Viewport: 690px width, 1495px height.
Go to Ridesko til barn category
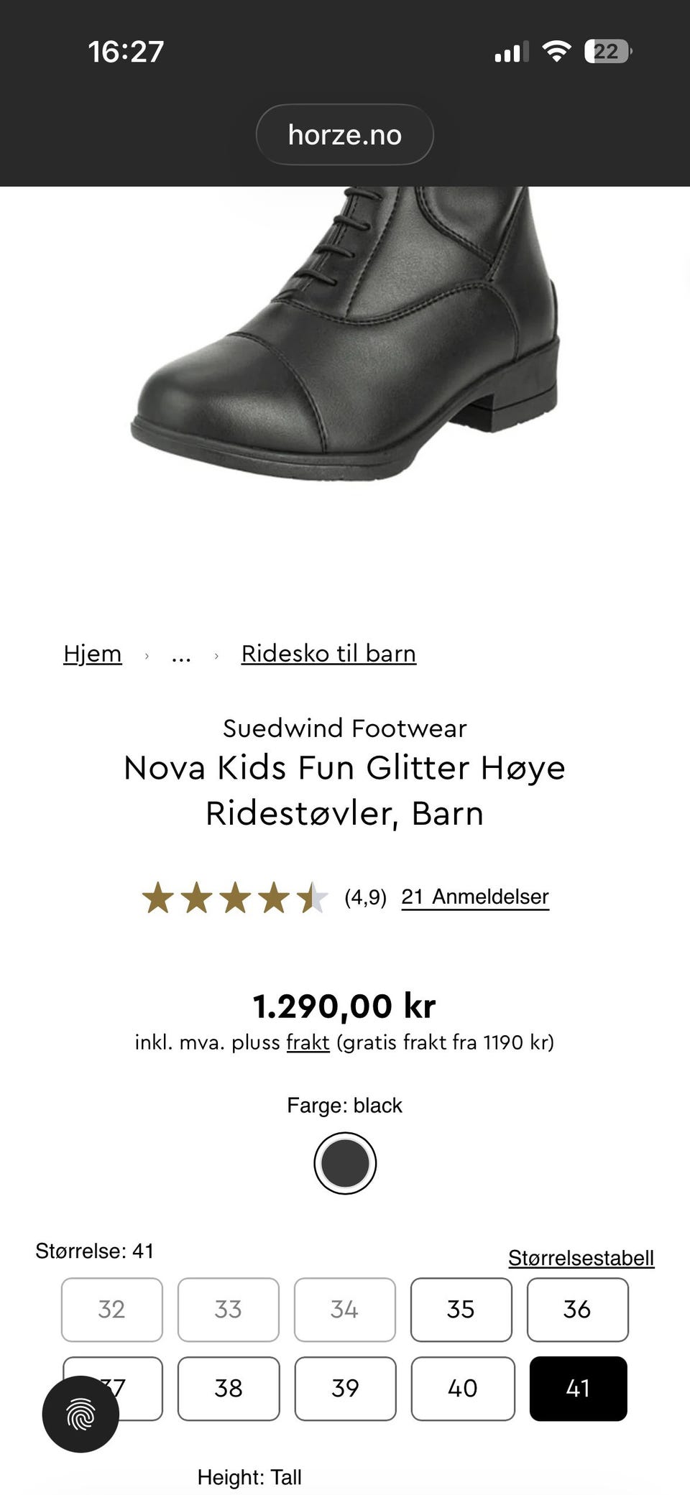pyautogui.click(x=328, y=654)
